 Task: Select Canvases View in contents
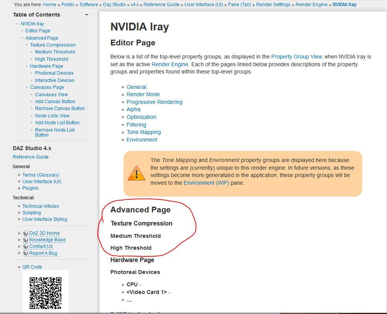click(51, 95)
